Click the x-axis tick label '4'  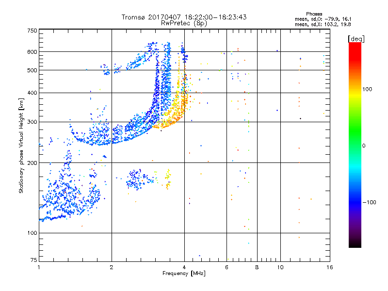[x=184, y=267]
